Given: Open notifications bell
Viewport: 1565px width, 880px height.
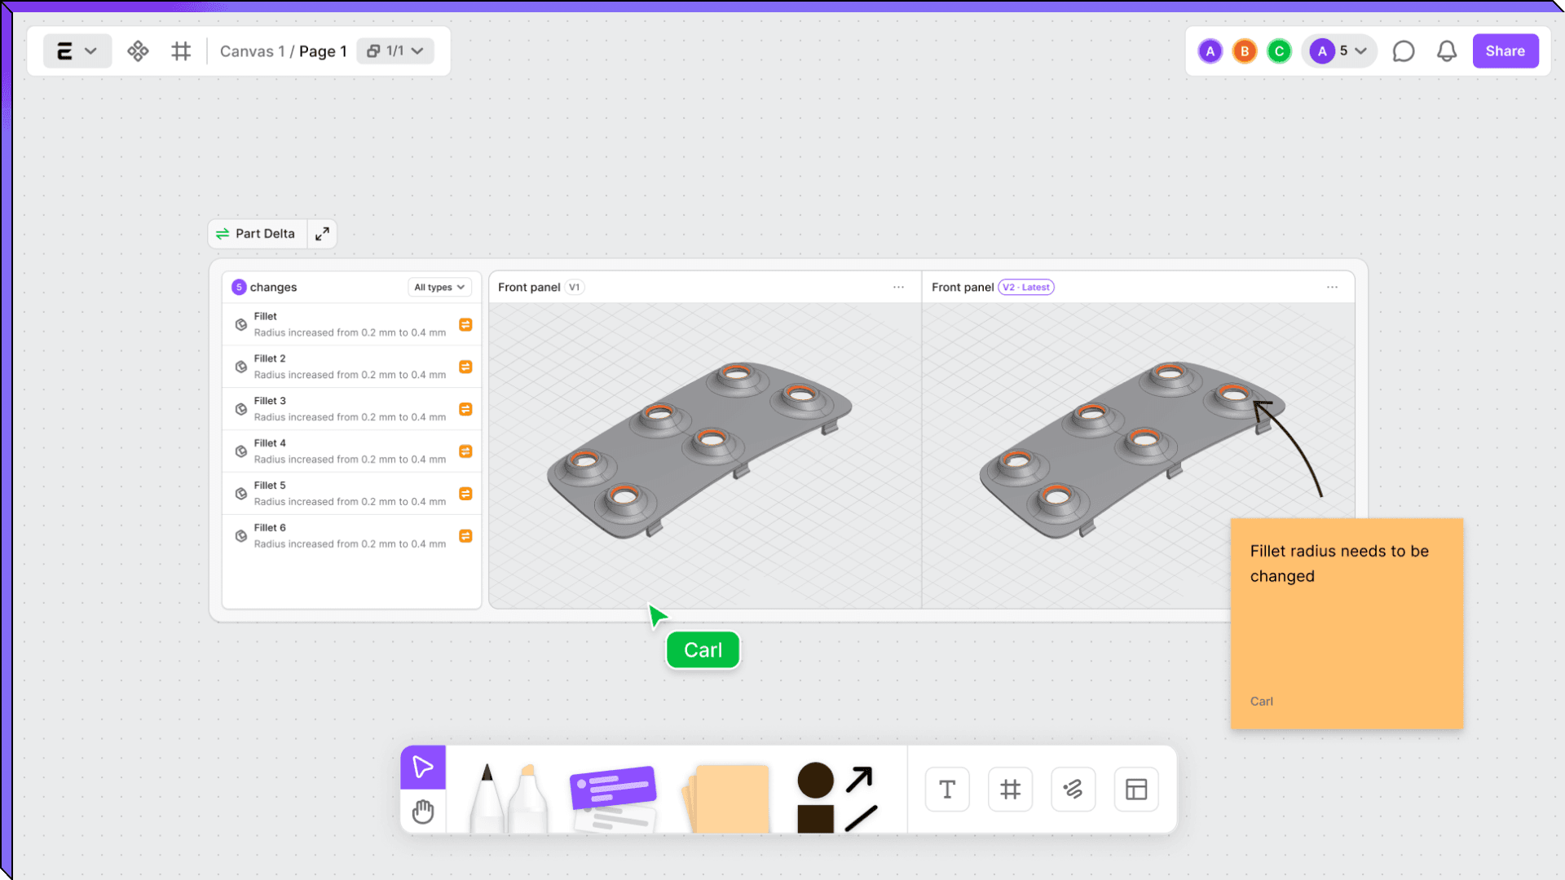Looking at the screenshot, I should [x=1446, y=51].
